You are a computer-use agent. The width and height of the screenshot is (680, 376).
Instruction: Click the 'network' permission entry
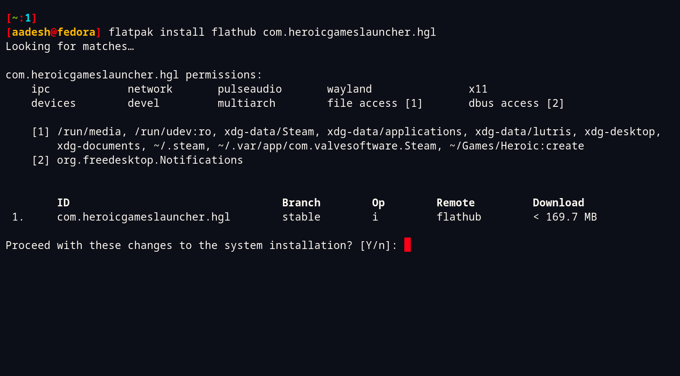150,89
